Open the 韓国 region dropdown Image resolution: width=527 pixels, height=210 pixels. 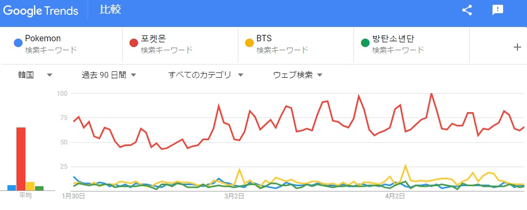tap(35, 75)
